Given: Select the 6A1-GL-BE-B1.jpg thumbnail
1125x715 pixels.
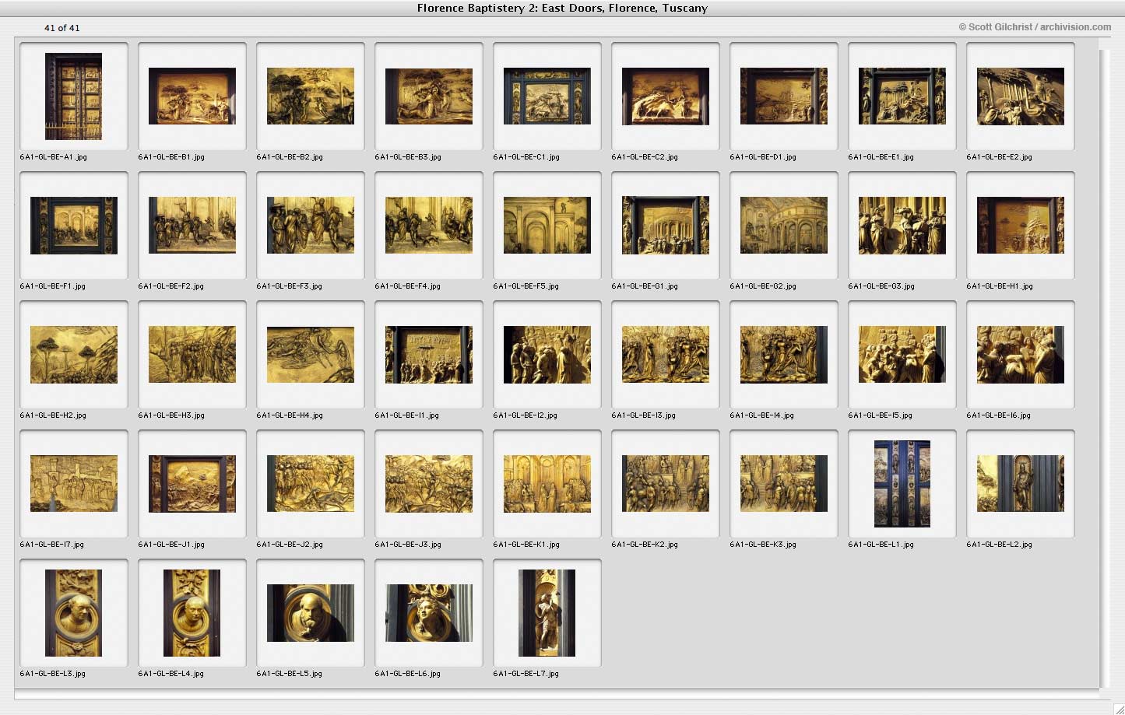Looking at the screenshot, I should click(x=192, y=96).
